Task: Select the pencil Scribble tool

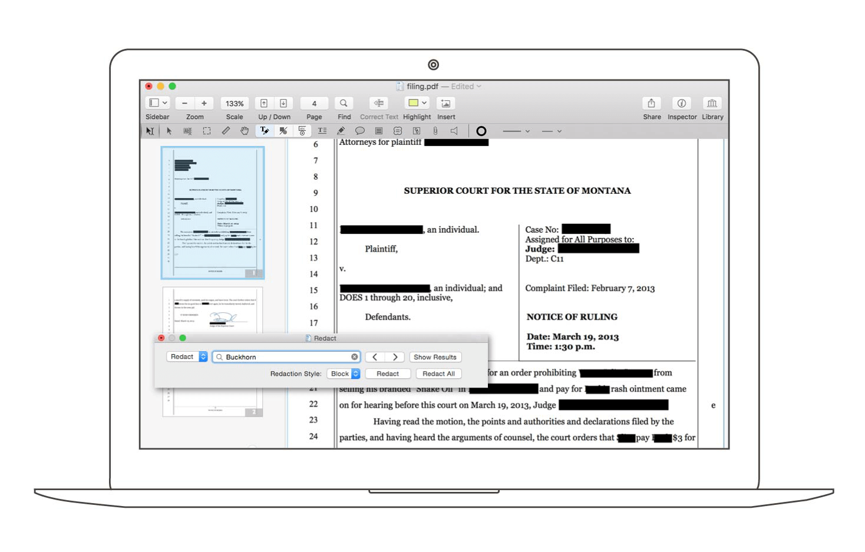Action: (341, 131)
